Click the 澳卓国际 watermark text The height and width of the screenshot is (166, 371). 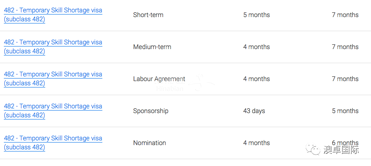[x=341, y=150]
